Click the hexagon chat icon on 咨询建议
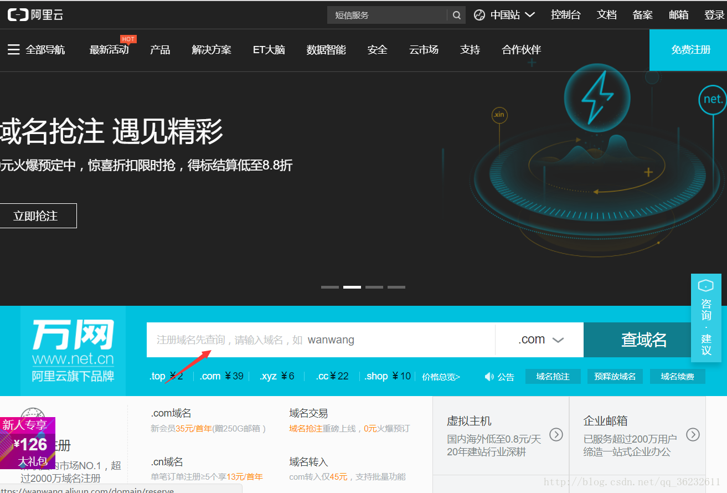This screenshot has height=493, width=727. pos(706,286)
